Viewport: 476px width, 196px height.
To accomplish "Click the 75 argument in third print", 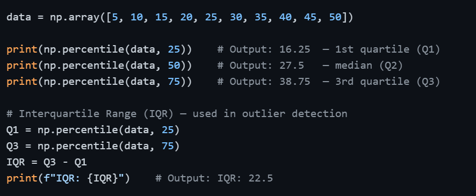I will tap(174, 82).
